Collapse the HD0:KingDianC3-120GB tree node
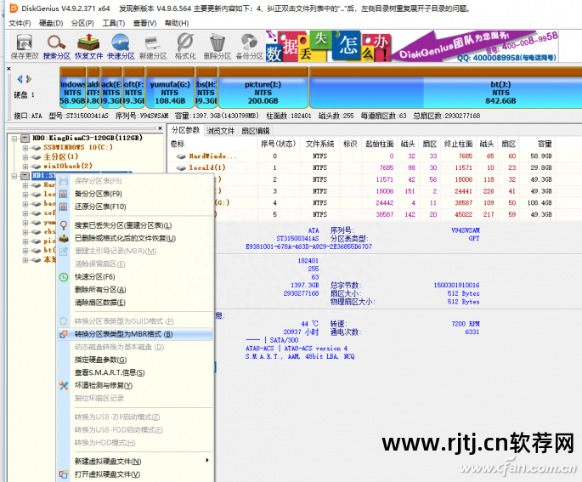This screenshot has width=582, height=482. point(14,139)
